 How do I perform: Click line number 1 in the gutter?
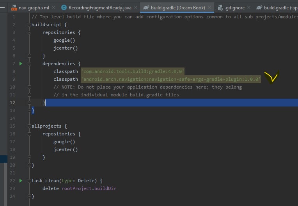tap(14, 17)
